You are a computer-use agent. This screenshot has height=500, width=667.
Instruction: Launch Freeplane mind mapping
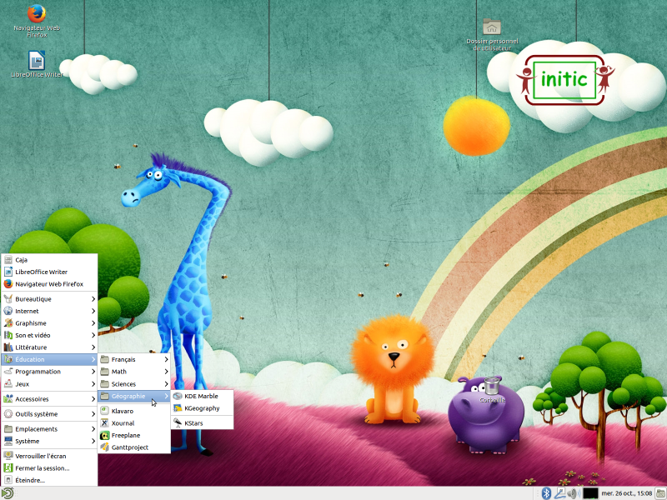[x=134, y=435]
